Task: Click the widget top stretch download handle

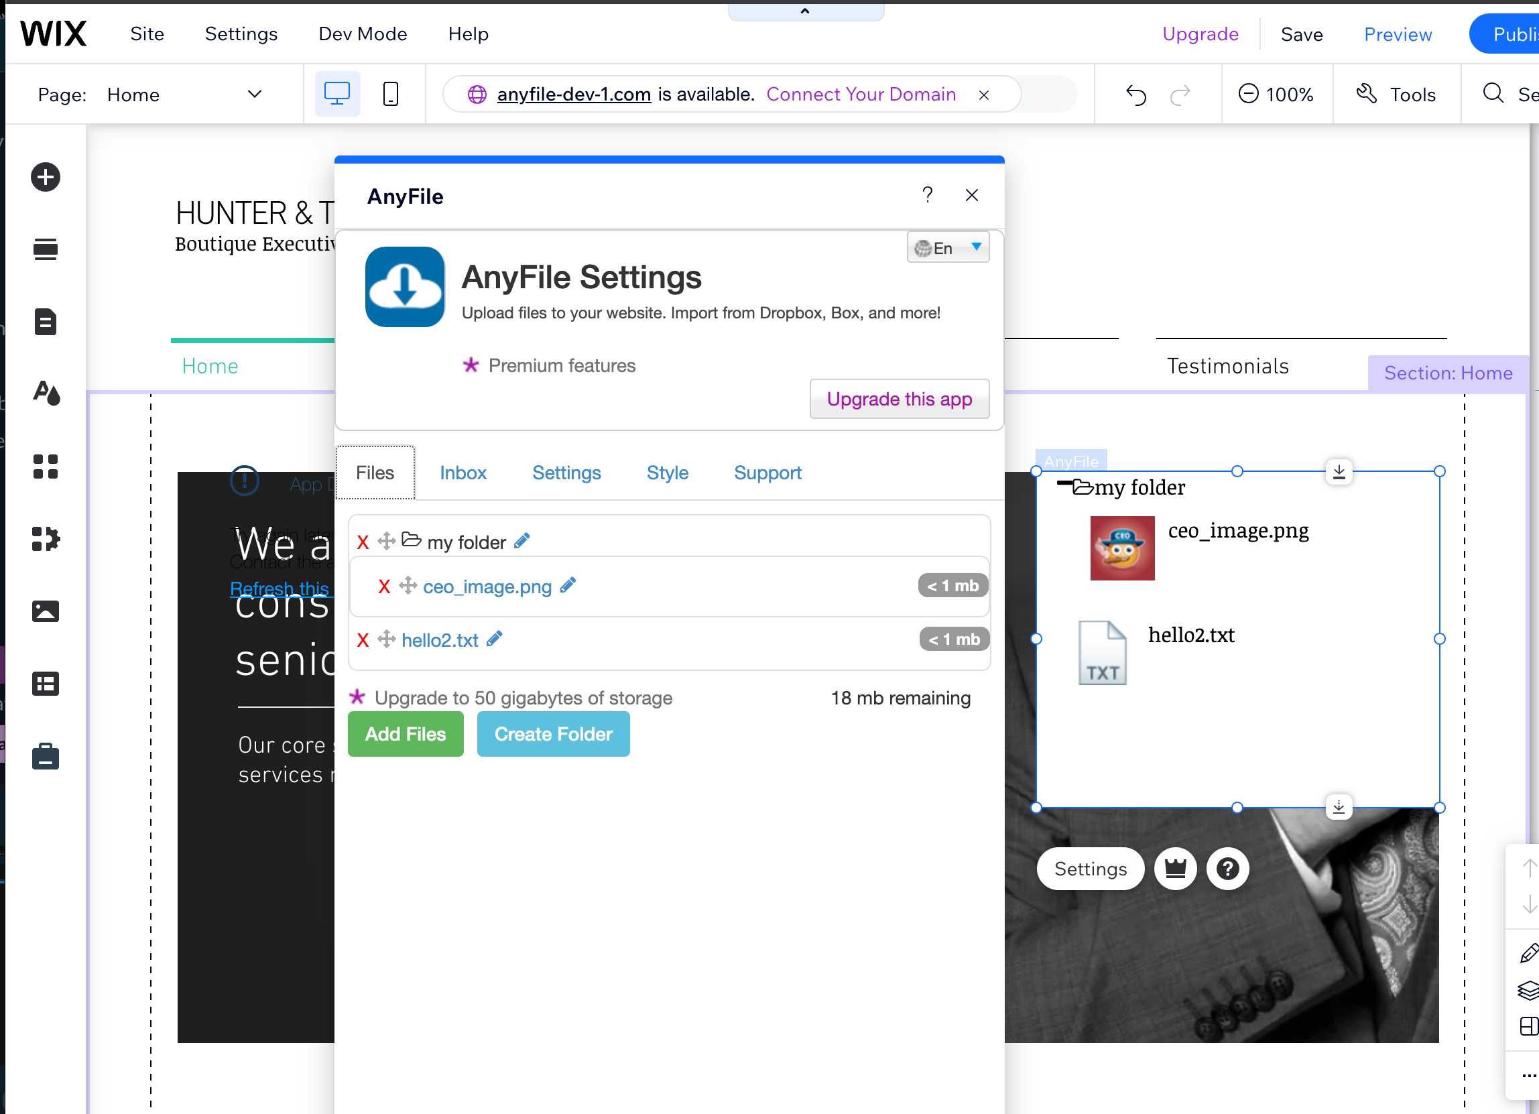Action: point(1339,471)
